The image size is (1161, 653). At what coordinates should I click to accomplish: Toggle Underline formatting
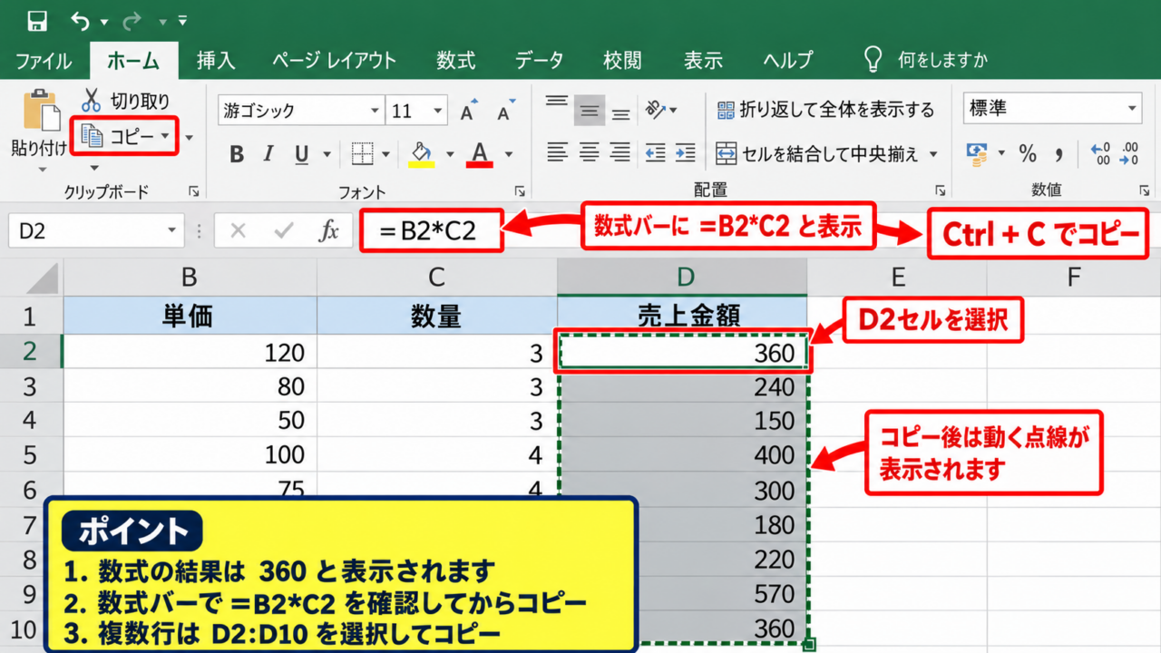point(301,154)
